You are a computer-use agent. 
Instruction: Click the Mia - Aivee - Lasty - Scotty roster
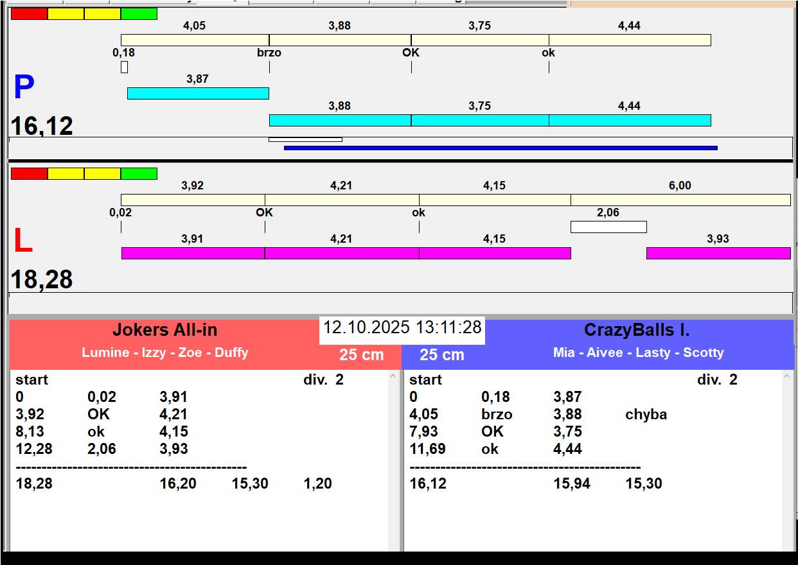(638, 352)
